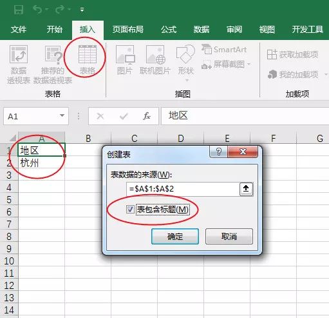Viewport: 329px width, 318px height.
Task: Click the Name Box showing A1
Action: coord(32,116)
